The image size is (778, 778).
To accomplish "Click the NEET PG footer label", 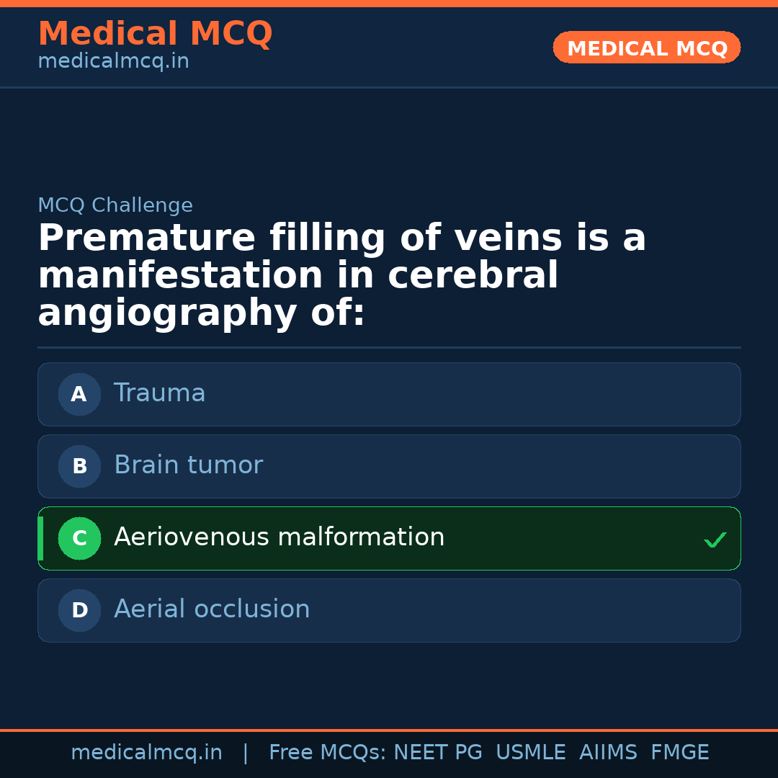I will point(437,751).
